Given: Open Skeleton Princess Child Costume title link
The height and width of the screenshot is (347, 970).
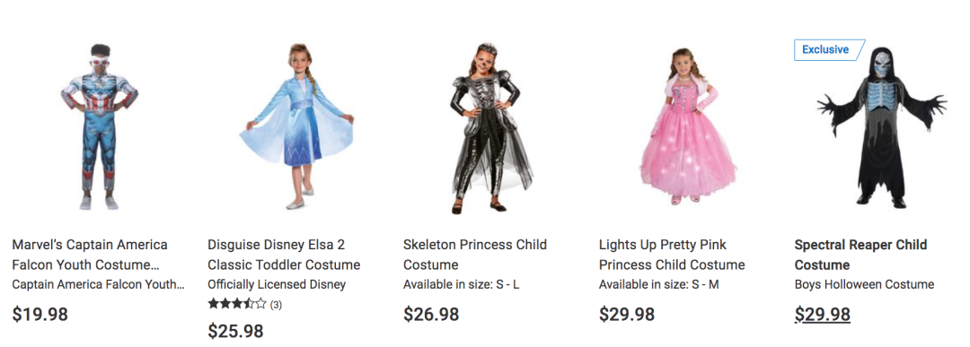Looking at the screenshot, I should [475, 255].
